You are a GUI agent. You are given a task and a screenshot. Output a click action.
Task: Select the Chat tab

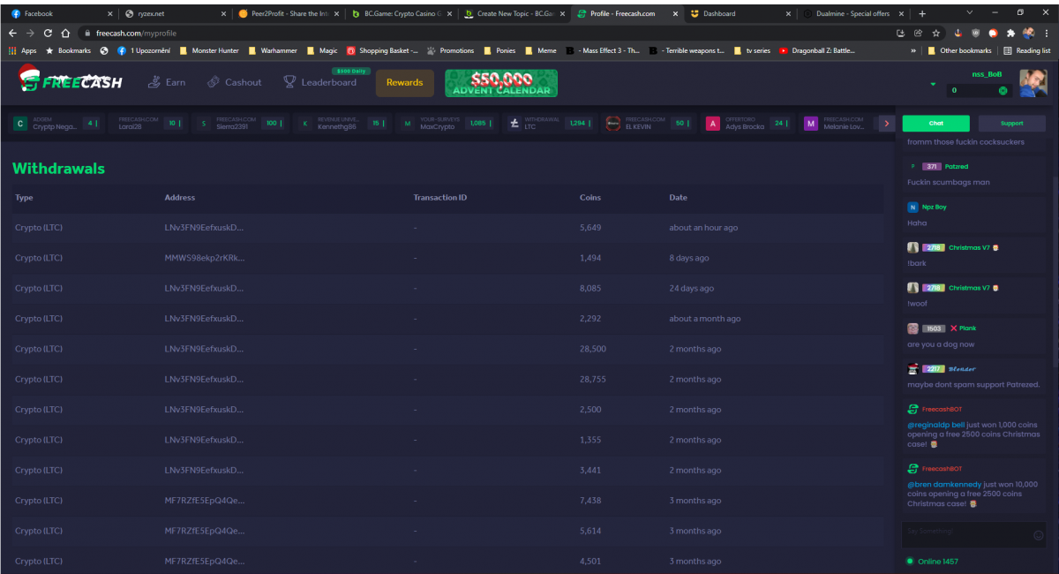935,124
